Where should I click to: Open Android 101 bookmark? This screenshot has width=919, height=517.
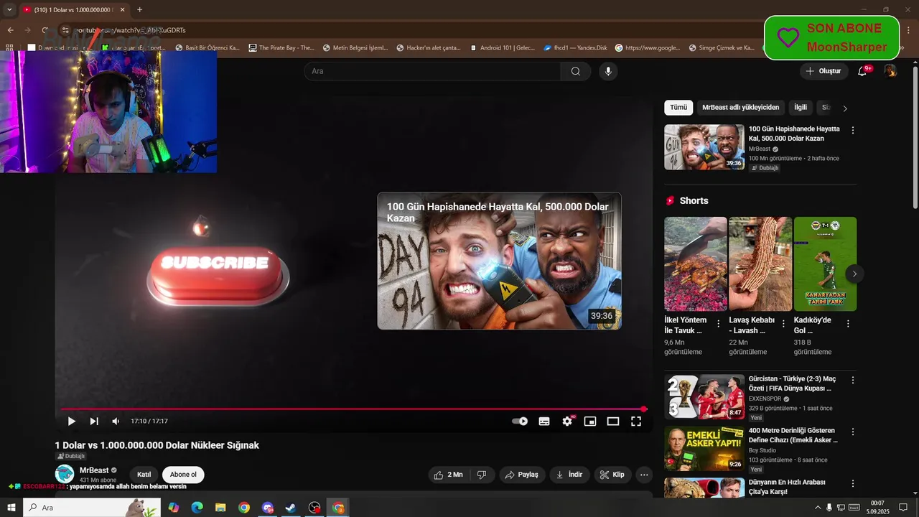click(503, 48)
